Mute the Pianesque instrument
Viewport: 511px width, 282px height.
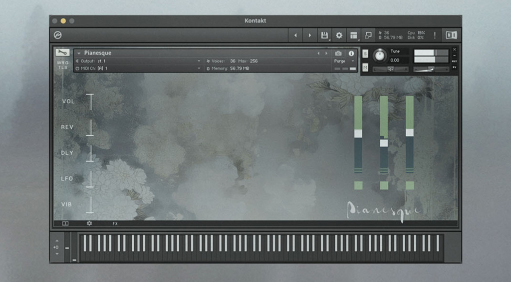click(x=365, y=67)
